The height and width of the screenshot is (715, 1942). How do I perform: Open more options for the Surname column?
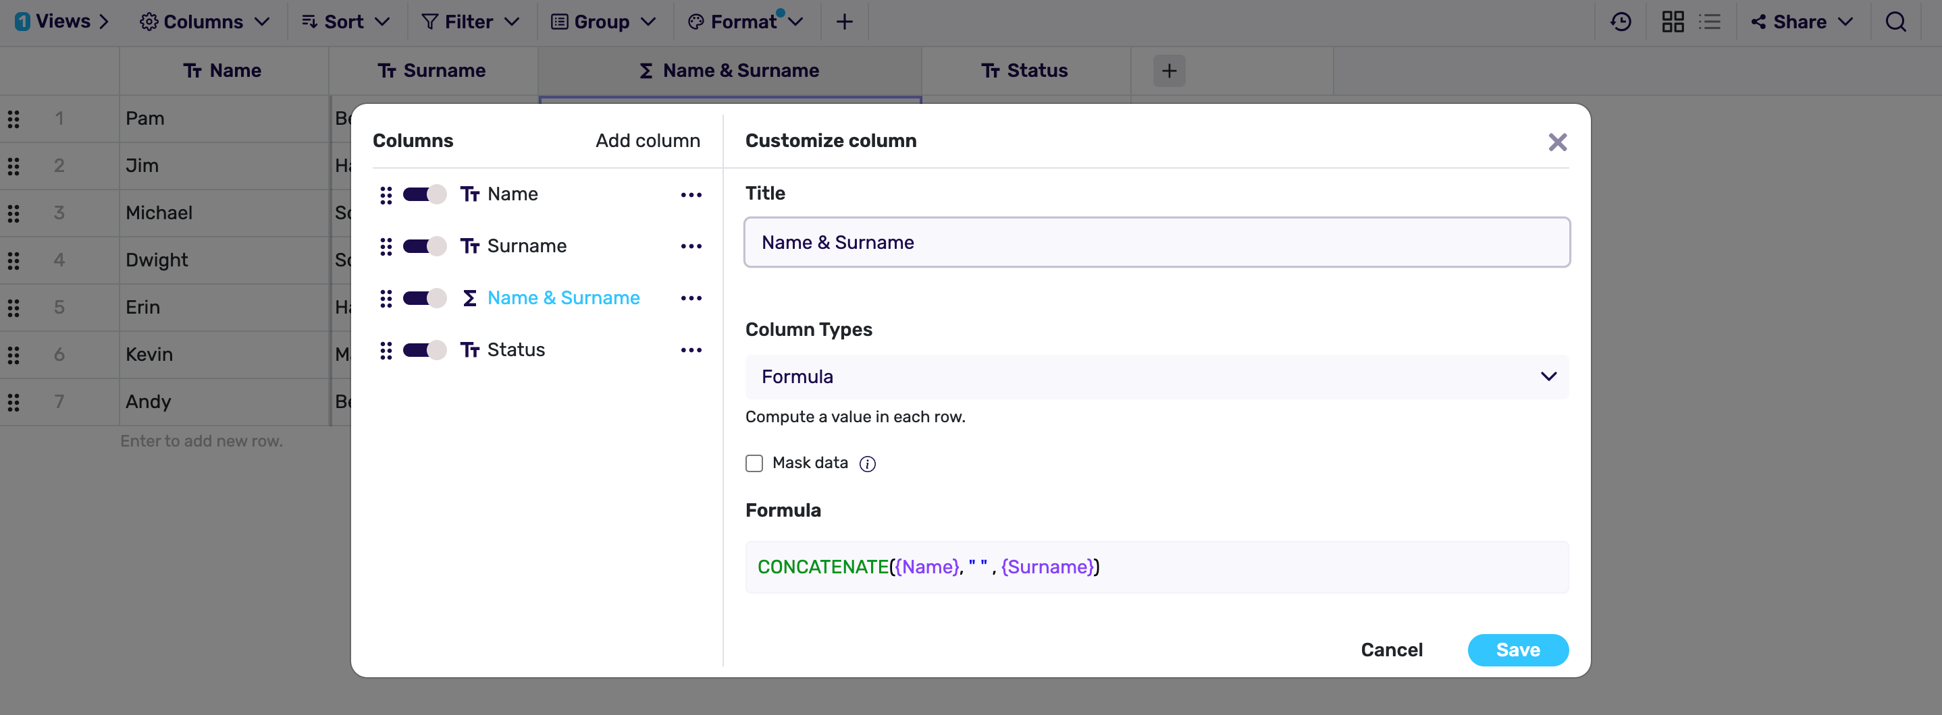[x=691, y=246]
